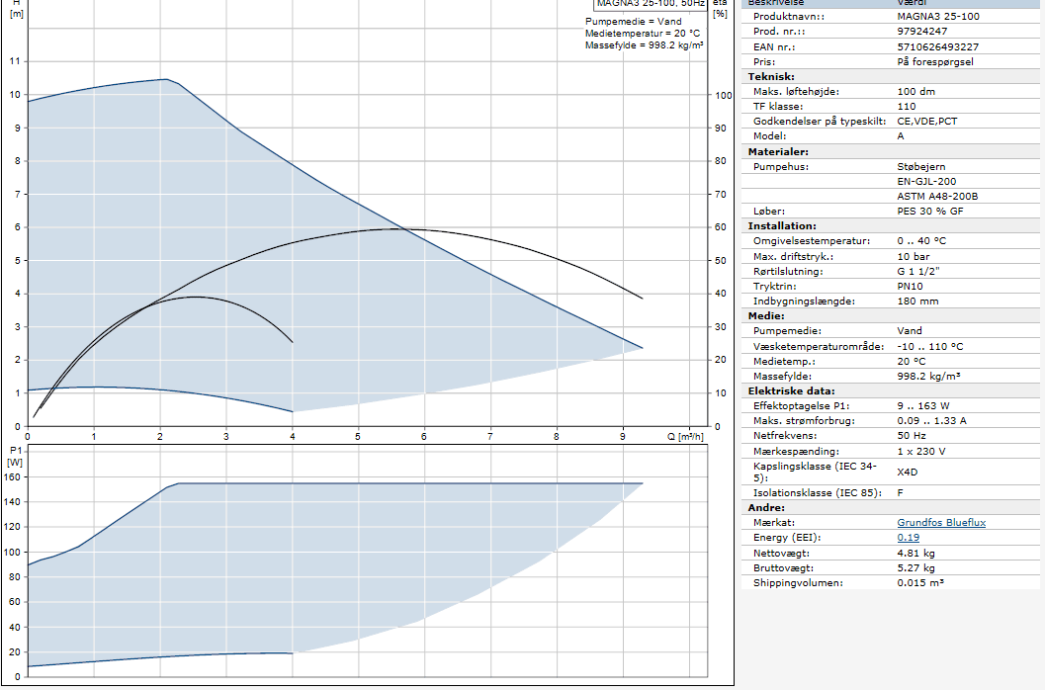The image size is (1045, 690).
Task: Select power input value 9 .. 163 W
Action: (x=923, y=406)
